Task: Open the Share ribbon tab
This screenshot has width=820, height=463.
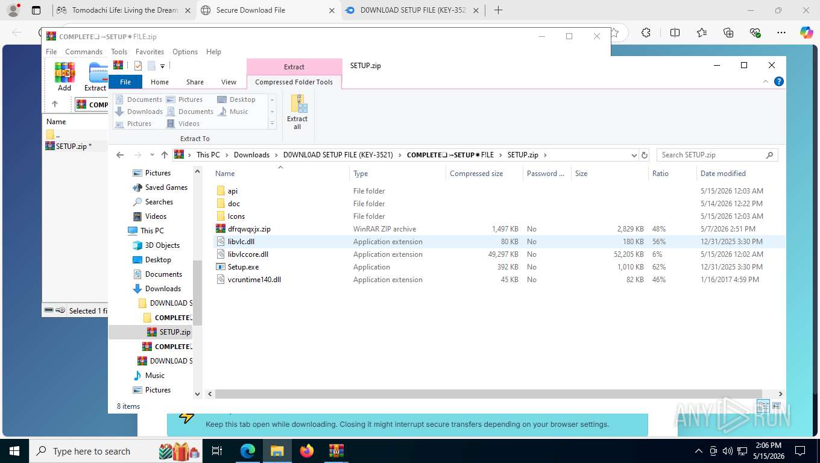Action: click(x=195, y=82)
